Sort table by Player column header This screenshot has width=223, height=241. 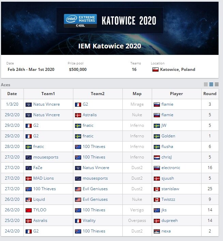pyautogui.click(x=176, y=94)
